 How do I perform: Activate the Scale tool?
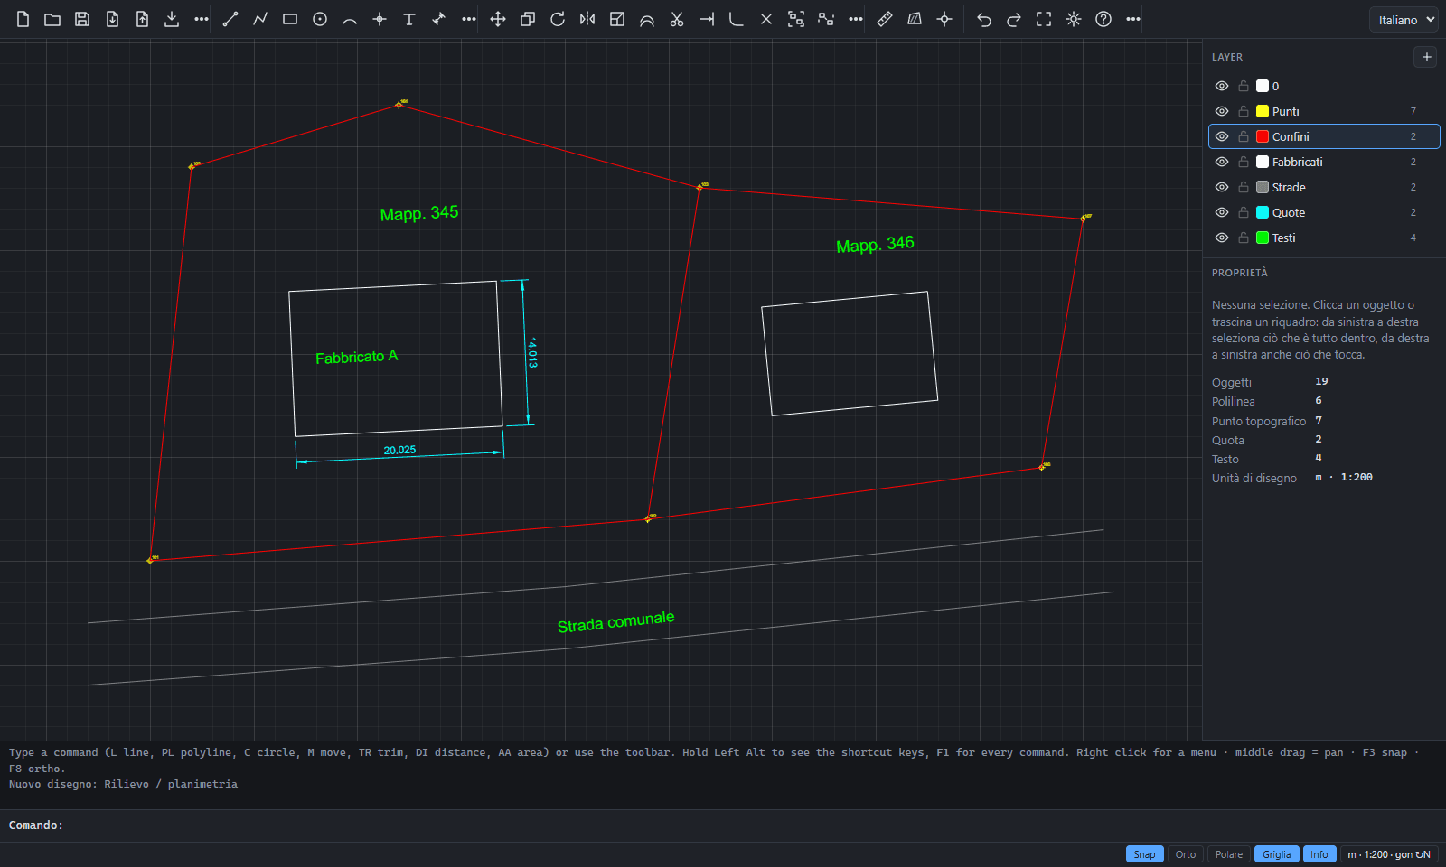point(617,19)
